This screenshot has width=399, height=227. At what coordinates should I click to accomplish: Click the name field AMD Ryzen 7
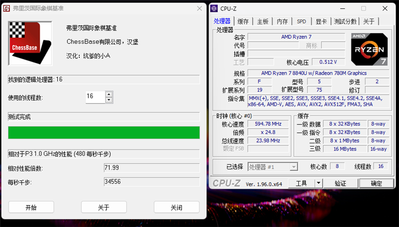coord(296,37)
